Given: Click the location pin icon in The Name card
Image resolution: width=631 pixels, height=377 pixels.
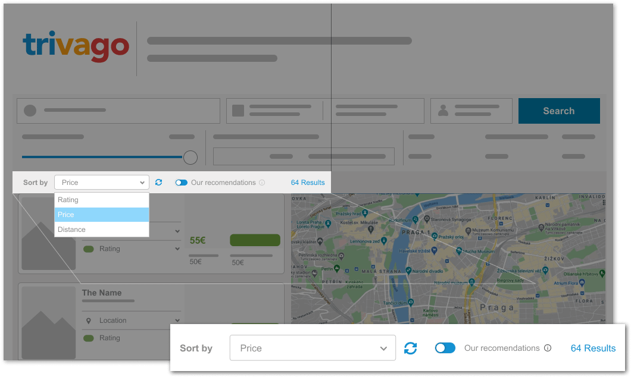Looking at the screenshot, I should coord(89,321).
